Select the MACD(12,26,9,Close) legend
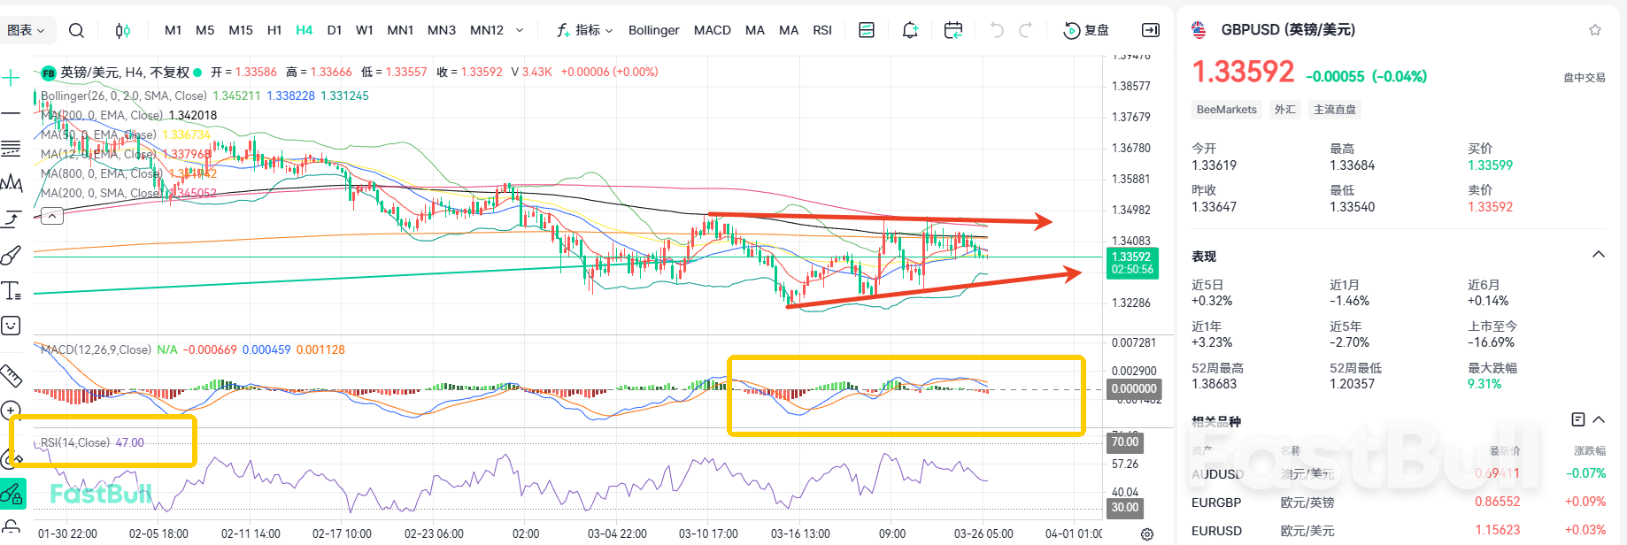1627x545 pixels. [x=96, y=349]
